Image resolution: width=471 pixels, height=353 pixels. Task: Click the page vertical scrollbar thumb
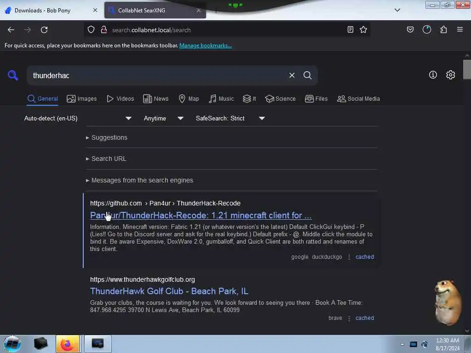point(466,70)
